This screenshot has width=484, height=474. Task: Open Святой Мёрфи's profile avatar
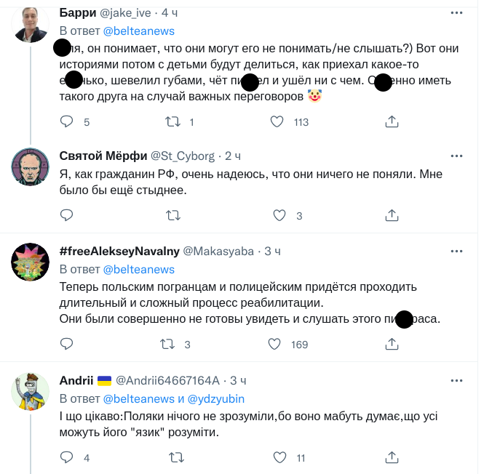30,166
